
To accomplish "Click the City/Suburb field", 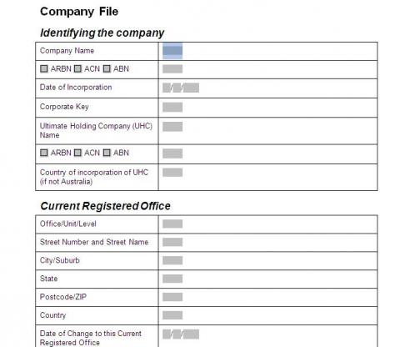I will [172, 260].
